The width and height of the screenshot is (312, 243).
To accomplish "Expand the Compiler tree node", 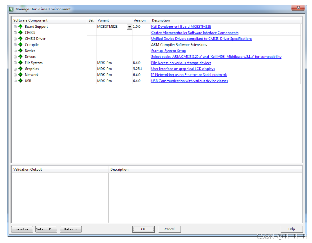I will (15, 45).
